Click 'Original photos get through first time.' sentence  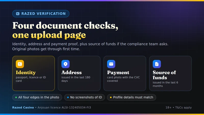[x=46, y=49]
